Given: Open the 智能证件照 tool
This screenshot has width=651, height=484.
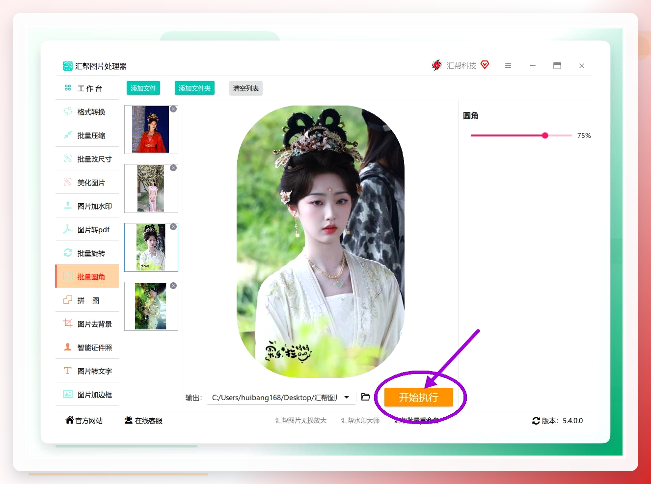Looking at the screenshot, I should point(87,347).
